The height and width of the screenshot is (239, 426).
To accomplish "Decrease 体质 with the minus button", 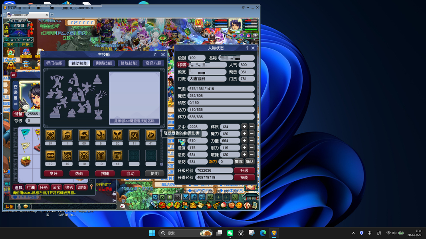I will 252,127.
